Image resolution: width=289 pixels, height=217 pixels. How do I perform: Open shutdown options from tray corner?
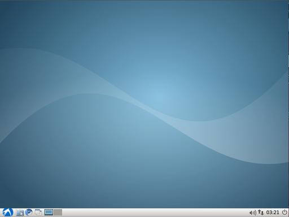tap(284, 212)
